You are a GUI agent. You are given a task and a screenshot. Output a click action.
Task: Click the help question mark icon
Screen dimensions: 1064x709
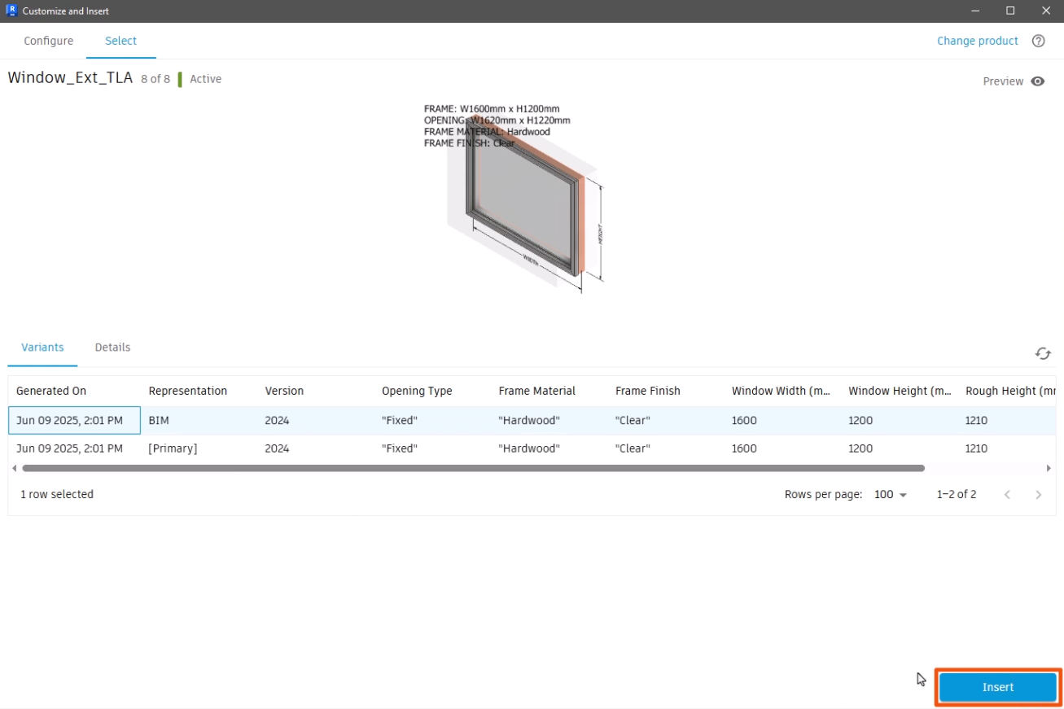(1038, 41)
